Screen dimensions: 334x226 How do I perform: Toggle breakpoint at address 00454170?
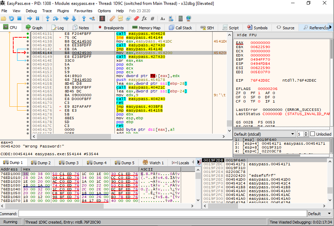(28, 103)
